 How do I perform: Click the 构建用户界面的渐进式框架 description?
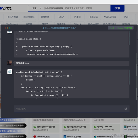point(43,120)
